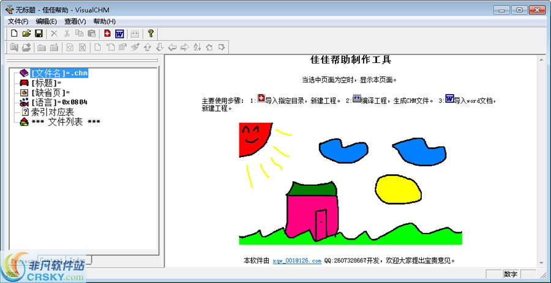Viewport: 551px width, 283px height.
Task: Select the [标题]= tree row
Action: pyautogui.click(x=46, y=83)
